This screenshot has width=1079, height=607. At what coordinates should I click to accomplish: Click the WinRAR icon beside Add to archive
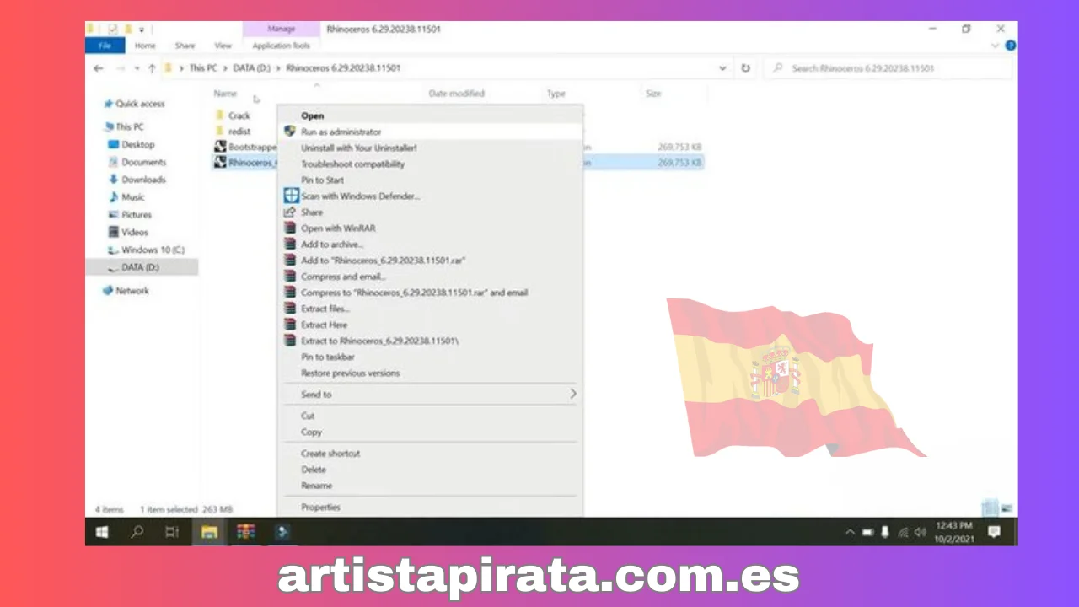click(x=289, y=244)
